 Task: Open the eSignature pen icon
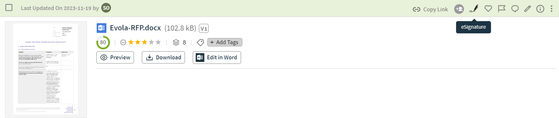pyautogui.click(x=474, y=9)
